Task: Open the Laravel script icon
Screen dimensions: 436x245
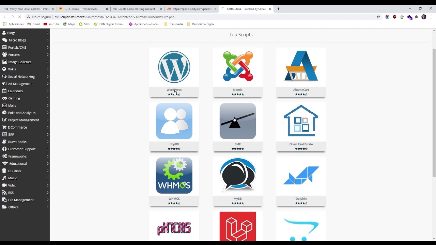Action: click(238, 226)
